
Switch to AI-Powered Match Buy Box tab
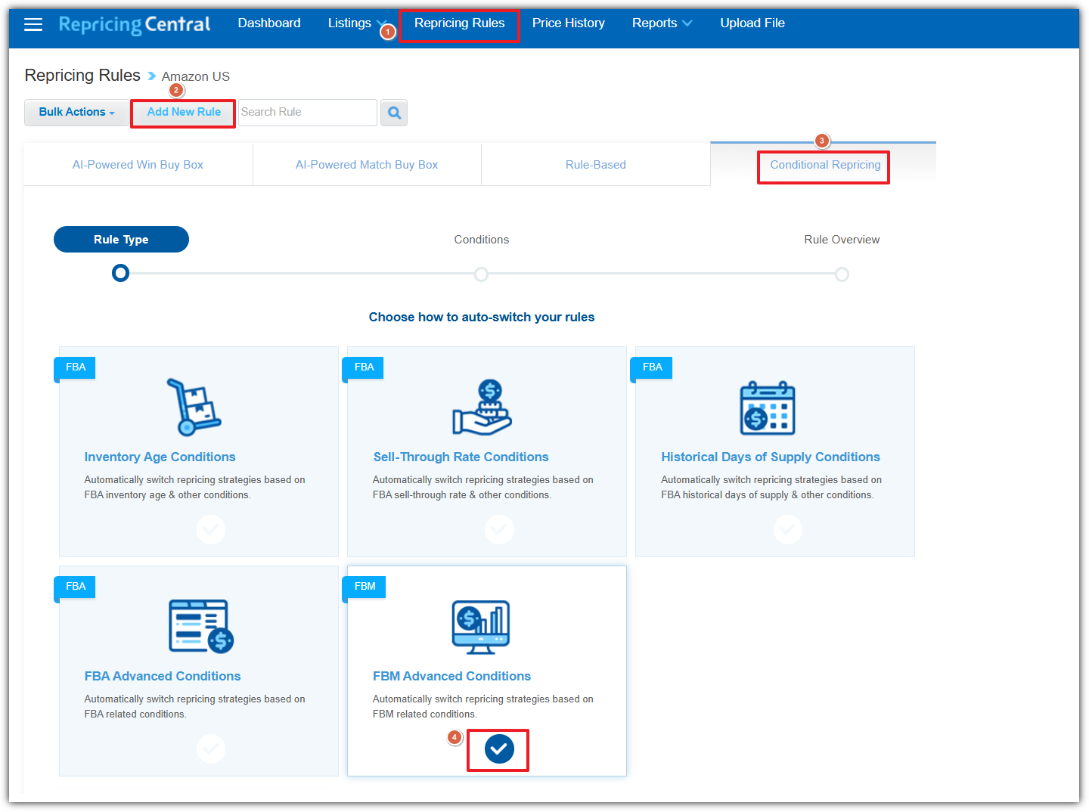[367, 165]
